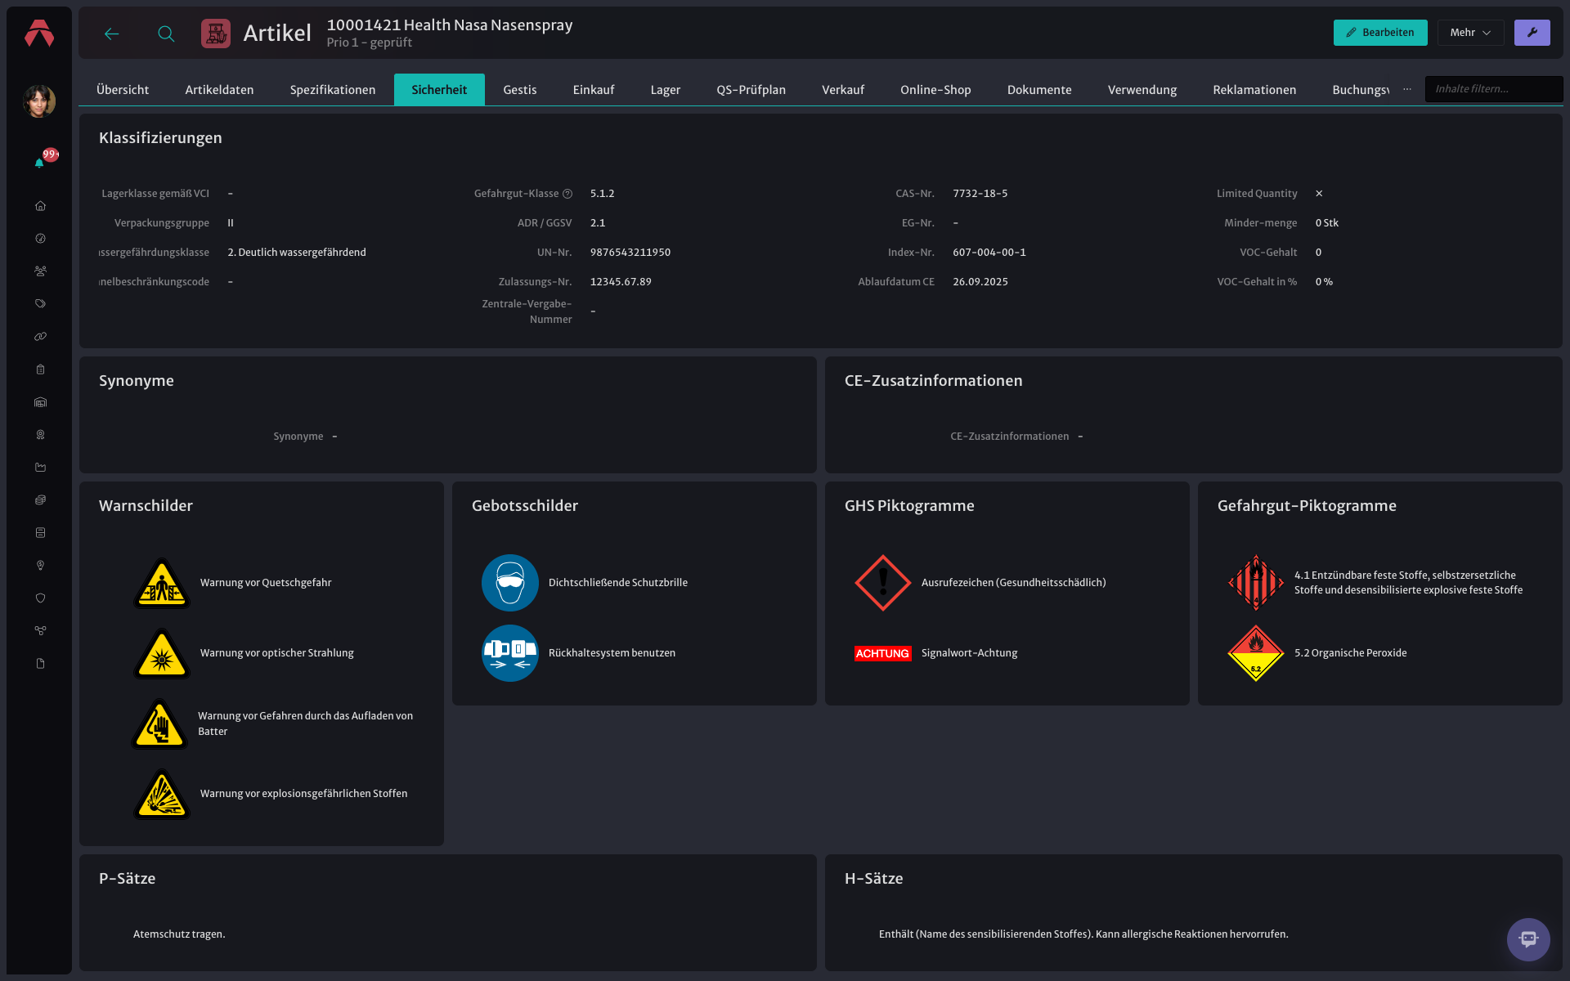Click the Inhalte filtern input field
Image resolution: width=1570 pixels, height=981 pixels.
tap(1493, 89)
